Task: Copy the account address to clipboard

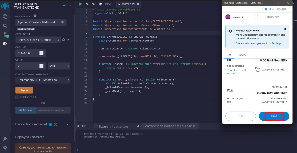Action: 64,40
